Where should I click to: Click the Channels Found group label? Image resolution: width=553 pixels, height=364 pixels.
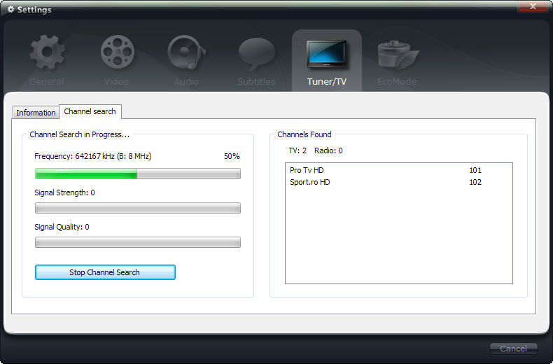[304, 134]
